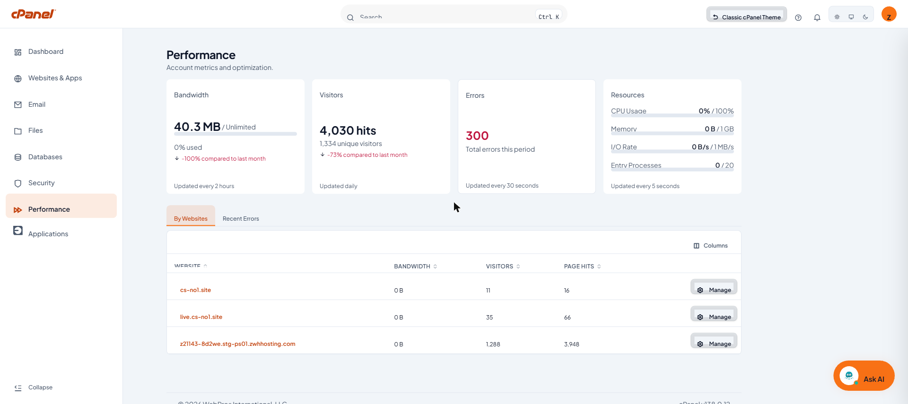Click the CPU Usage progress bar
The image size is (908, 404).
click(672, 115)
